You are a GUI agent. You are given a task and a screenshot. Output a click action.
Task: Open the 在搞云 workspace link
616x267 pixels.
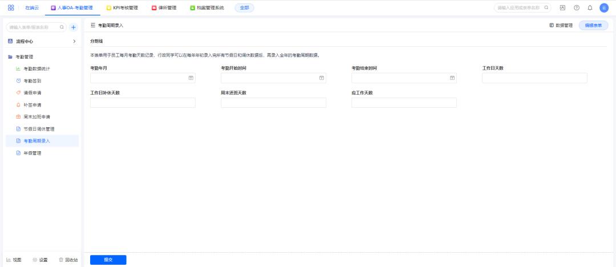[x=32, y=7]
